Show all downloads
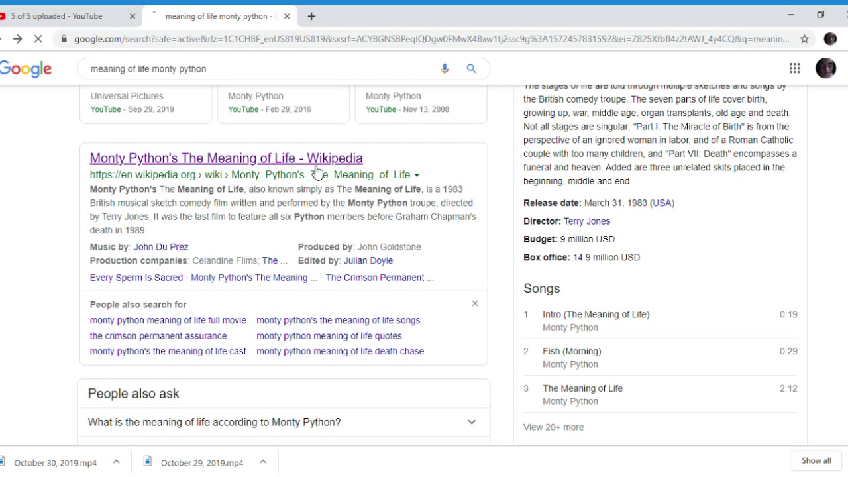This screenshot has width=848, height=477. [x=816, y=461]
